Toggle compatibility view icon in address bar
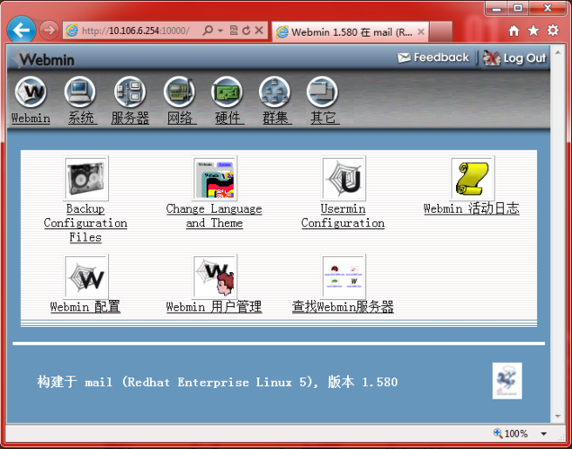 (x=234, y=31)
